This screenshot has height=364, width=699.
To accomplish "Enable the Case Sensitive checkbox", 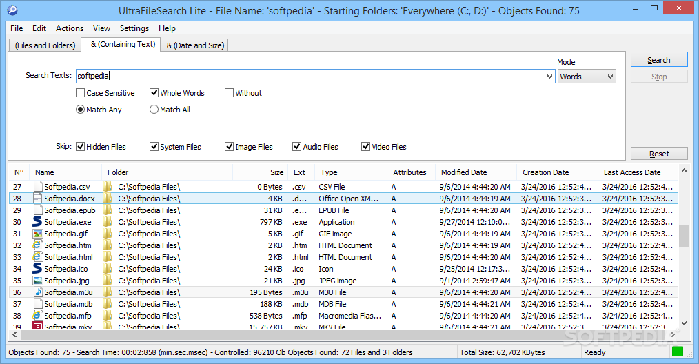I will [x=80, y=93].
